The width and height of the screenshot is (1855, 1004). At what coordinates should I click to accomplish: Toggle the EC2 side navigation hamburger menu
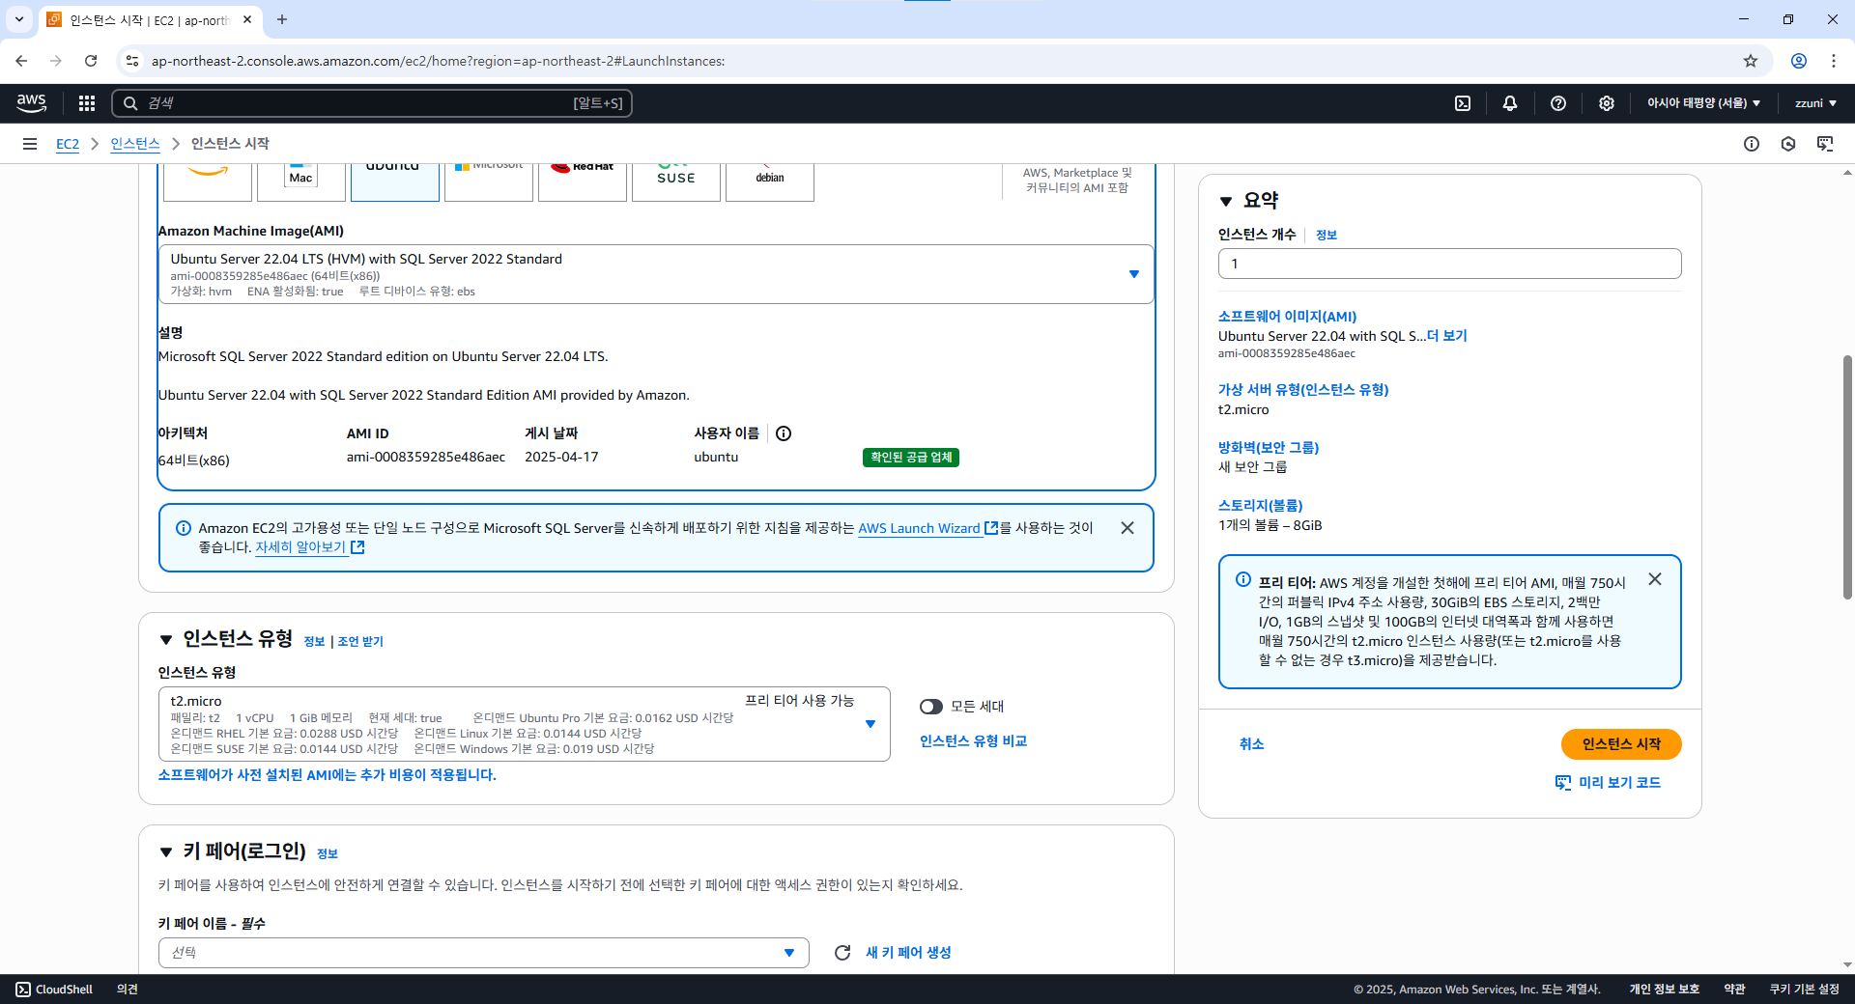[30, 144]
